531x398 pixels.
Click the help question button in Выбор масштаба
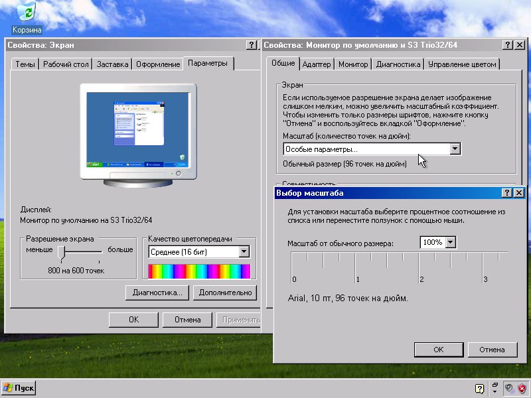coord(506,193)
